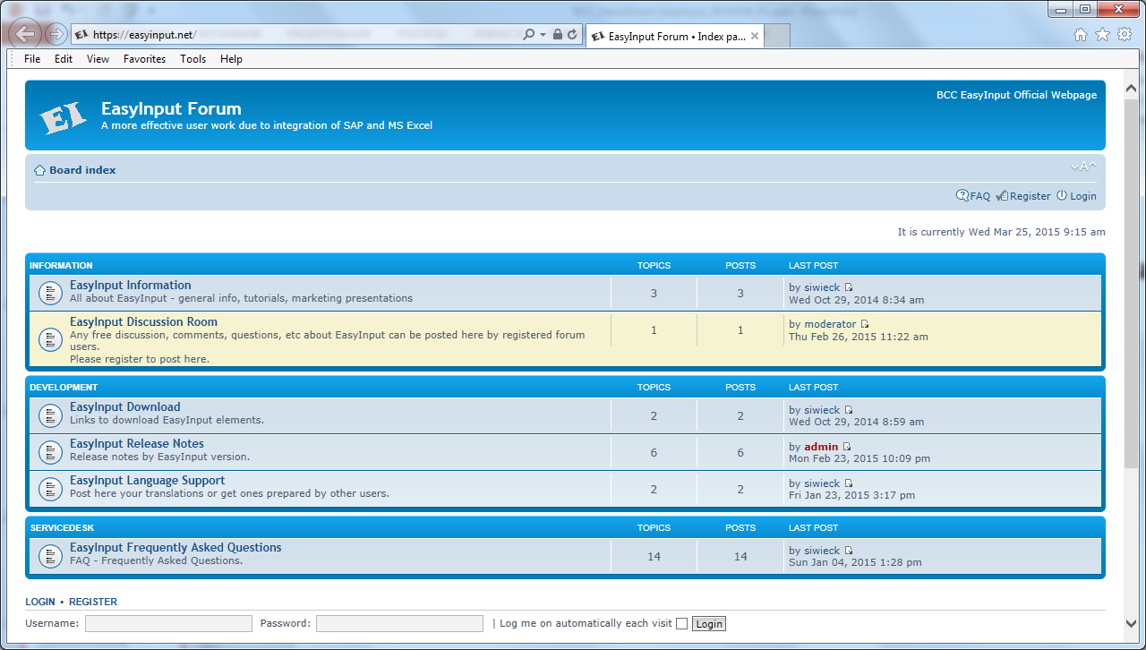The height and width of the screenshot is (650, 1146).
Task: Click the LOGIN heading link at bottom
Action: [x=40, y=602]
